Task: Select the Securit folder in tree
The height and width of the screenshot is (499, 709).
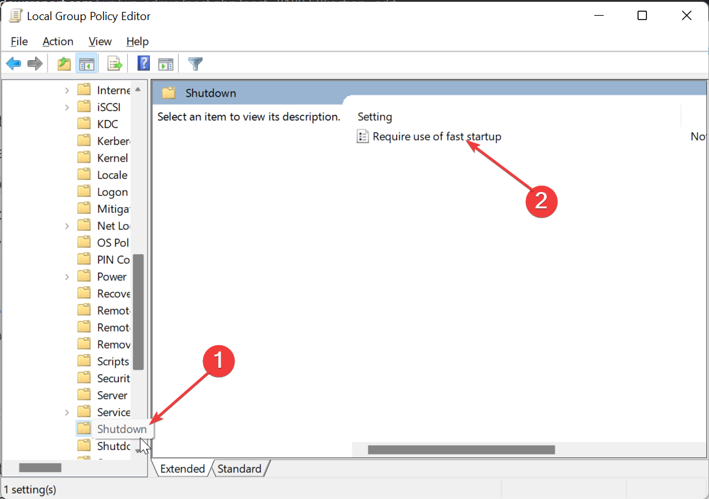Action: pyautogui.click(x=113, y=378)
